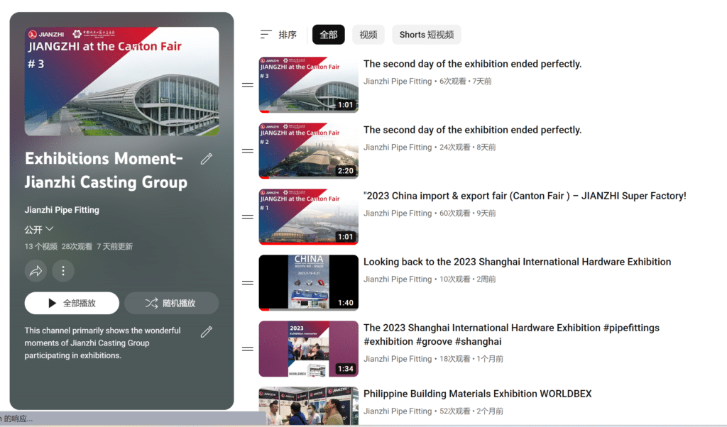Expand the 公开 privacy dropdown
The width and height of the screenshot is (727, 427).
[39, 229]
